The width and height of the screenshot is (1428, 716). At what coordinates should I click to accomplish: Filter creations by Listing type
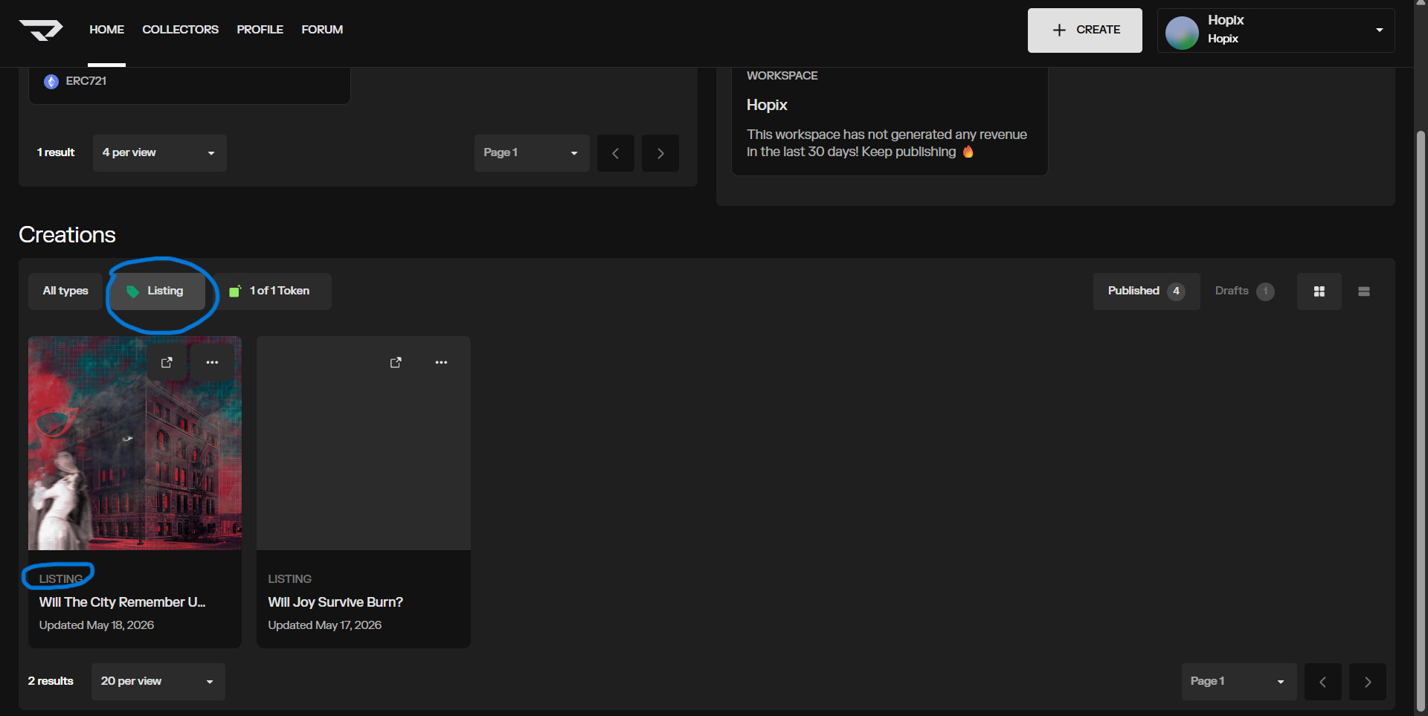point(157,291)
